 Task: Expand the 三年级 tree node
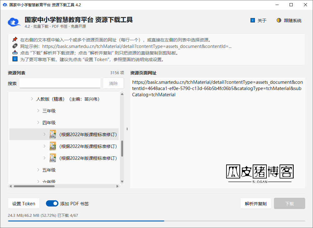[38, 111]
